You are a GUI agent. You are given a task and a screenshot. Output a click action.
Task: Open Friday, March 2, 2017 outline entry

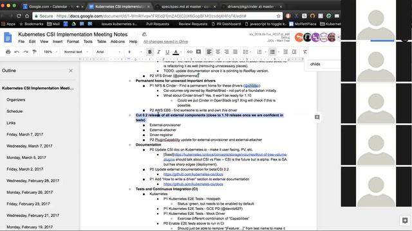[x=24, y=169]
